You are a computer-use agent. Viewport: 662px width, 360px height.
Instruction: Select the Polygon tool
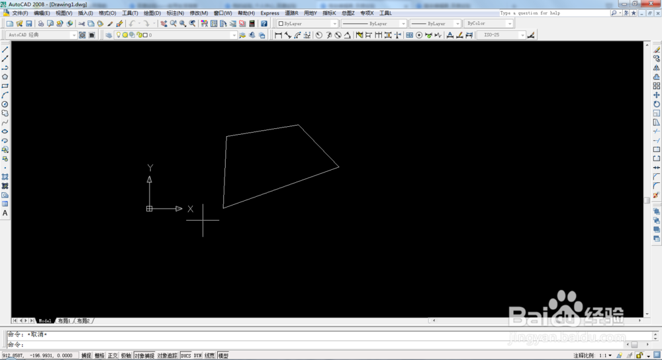(x=5, y=77)
